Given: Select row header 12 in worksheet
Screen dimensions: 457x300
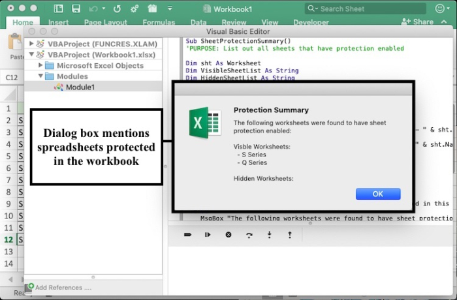Looking at the screenshot, I should (x=8, y=240).
